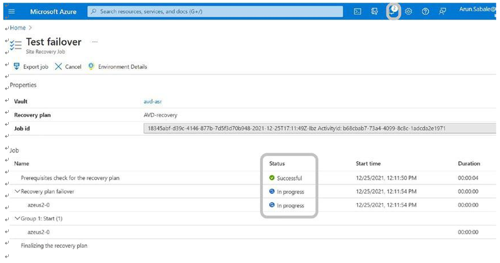Click the in-progress icon for first azeus2-0
The width and height of the screenshot is (500, 263).
click(x=271, y=205)
